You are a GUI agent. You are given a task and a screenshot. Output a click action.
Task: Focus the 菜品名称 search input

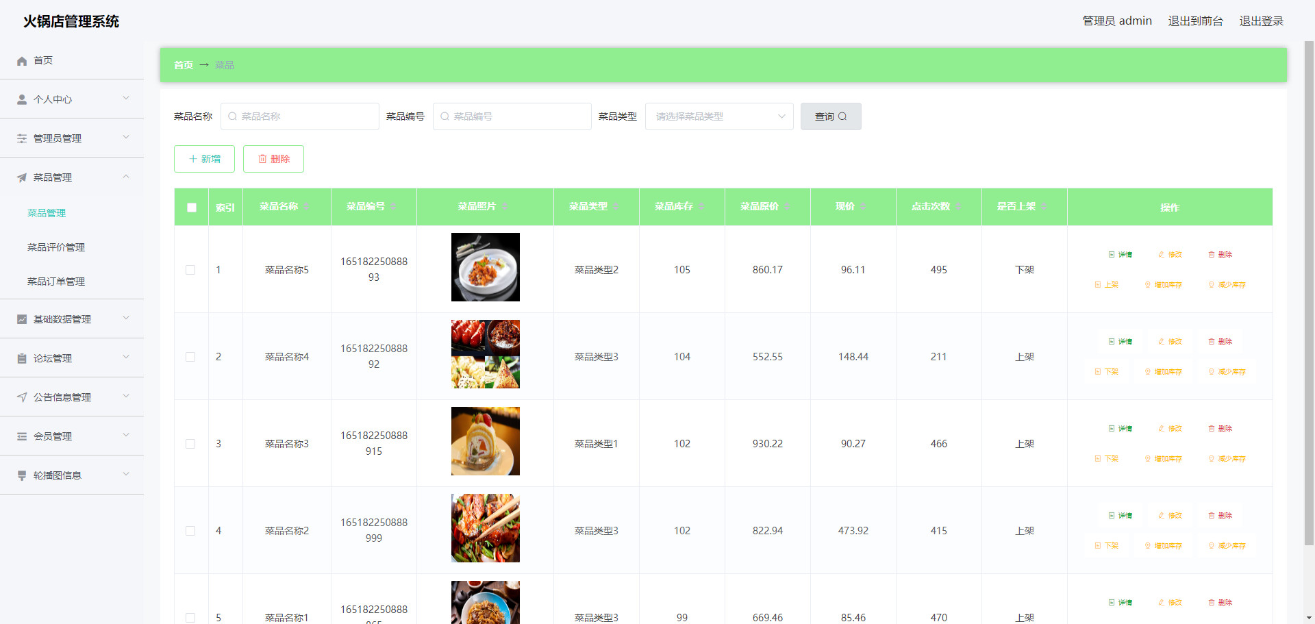point(300,116)
